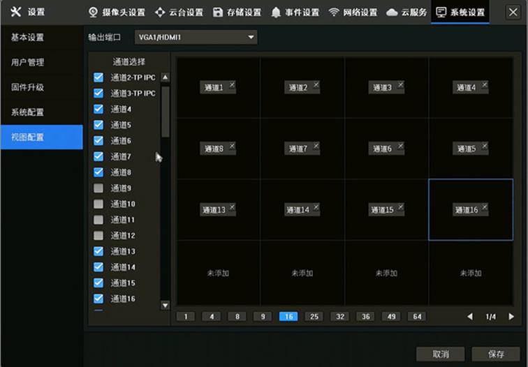The width and height of the screenshot is (528, 367).
Task: Click the 保存 save button
Action: [496, 354]
